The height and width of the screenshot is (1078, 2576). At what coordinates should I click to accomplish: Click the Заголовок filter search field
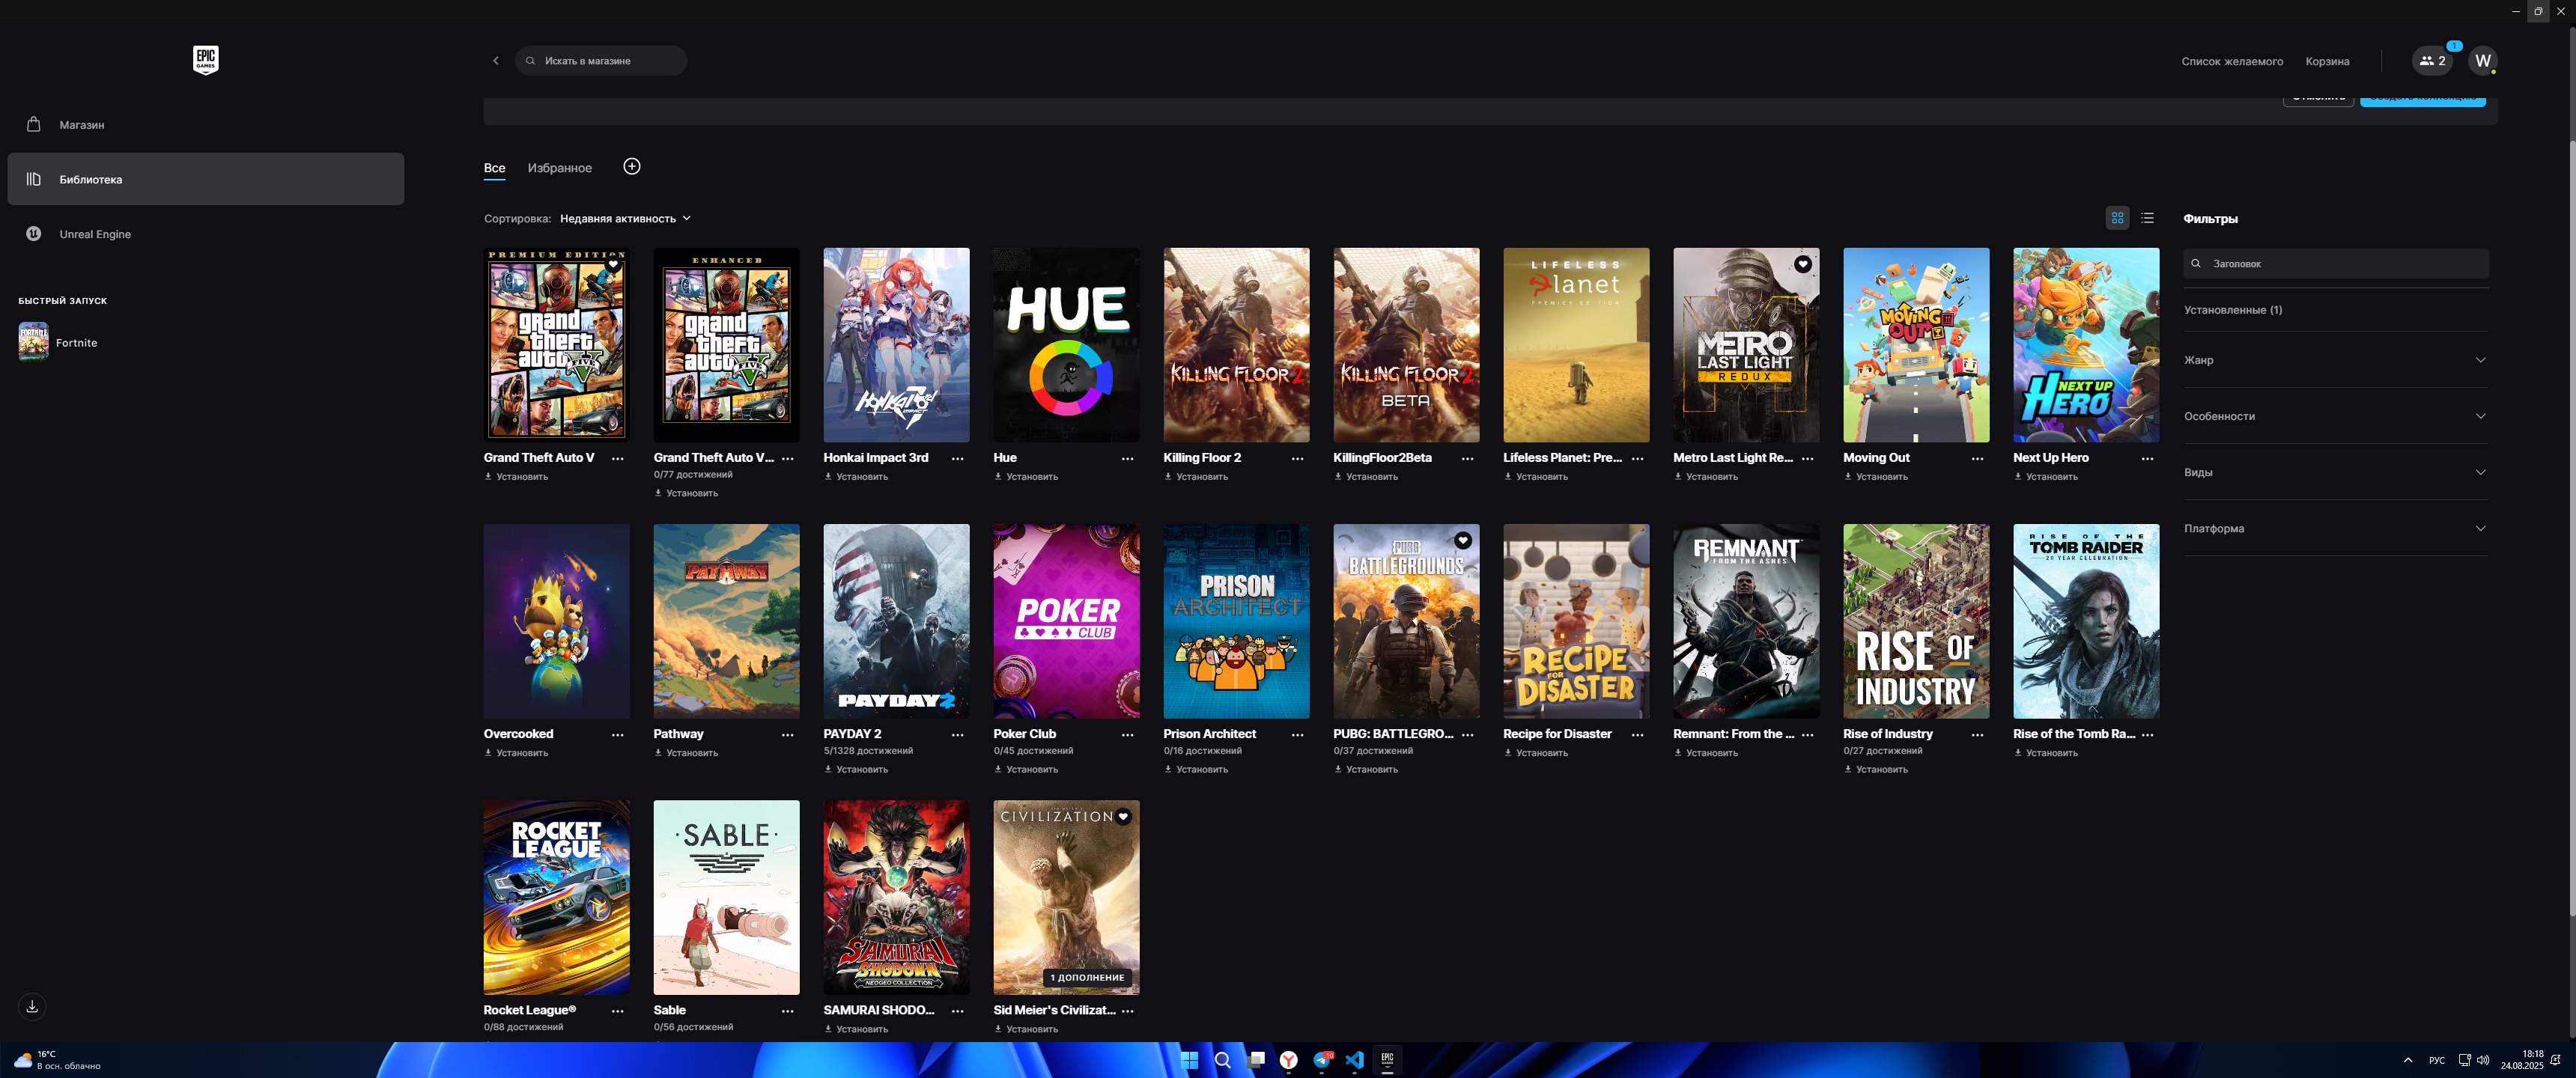2336,264
